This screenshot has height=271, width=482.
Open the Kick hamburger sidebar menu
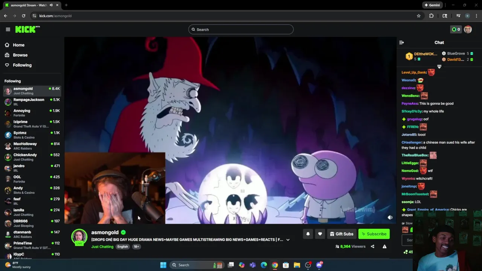point(8,29)
